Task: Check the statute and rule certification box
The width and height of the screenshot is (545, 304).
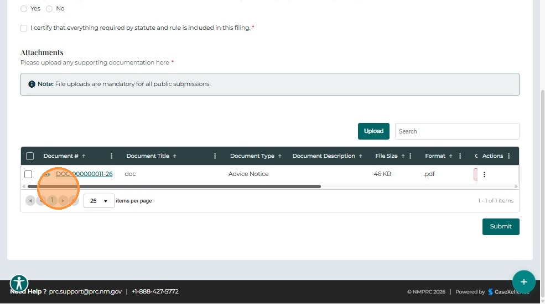Action: click(x=24, y=28)
